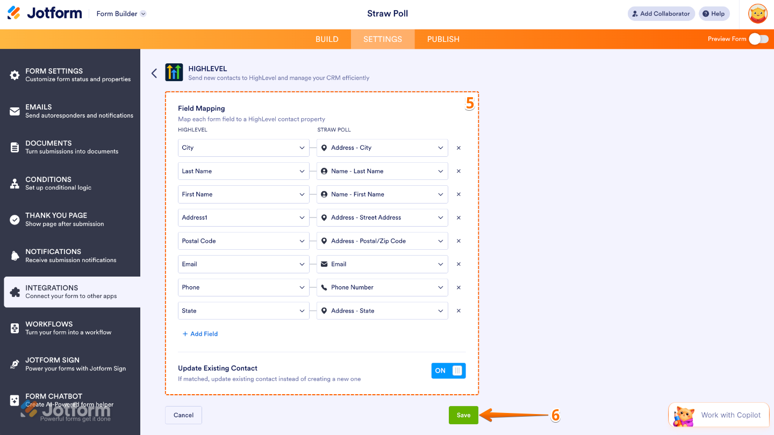Click the HighLevel integration logo
The image size is (774, 435).
[x=173, y=71]
